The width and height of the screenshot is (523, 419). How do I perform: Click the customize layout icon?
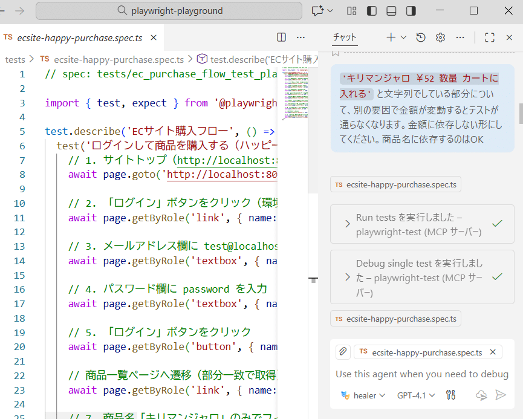pos(352,11)
